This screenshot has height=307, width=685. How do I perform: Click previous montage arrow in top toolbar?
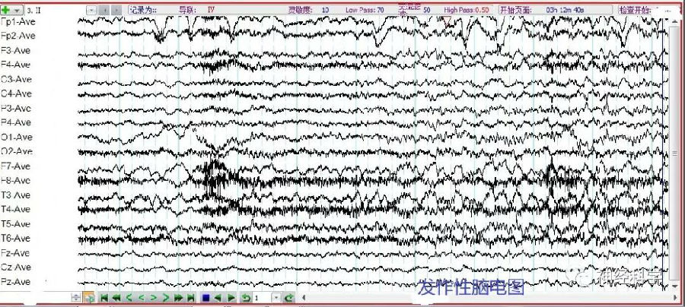coord(105,10)
